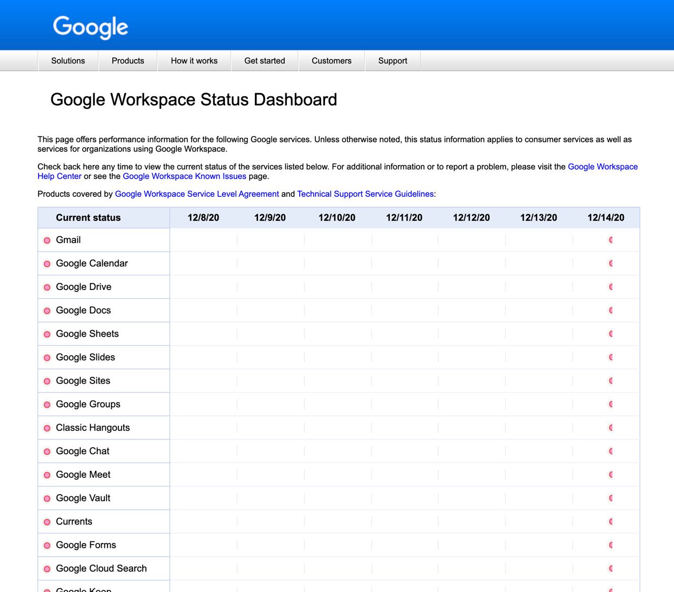The height and width of the screenshot is (592, 674).
Task: Click the Google Meet service name
Action: tap(83, 475)
